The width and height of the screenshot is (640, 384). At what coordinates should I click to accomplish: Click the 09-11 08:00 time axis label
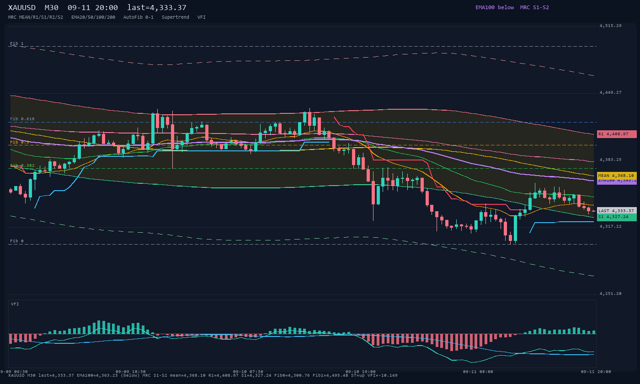coord(478,372)
